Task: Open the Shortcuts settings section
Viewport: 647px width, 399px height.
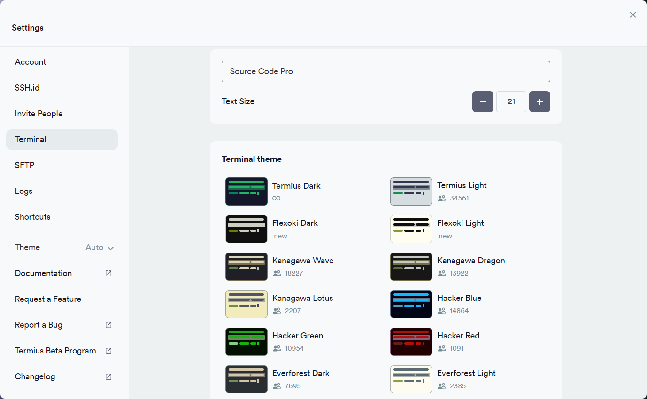Action: click(62, 217)
